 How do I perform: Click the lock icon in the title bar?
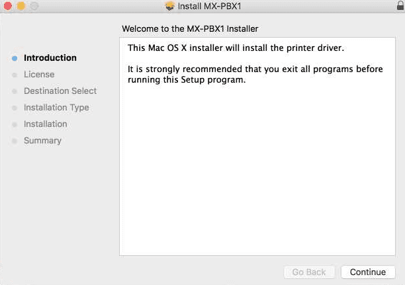pos(398,6)
